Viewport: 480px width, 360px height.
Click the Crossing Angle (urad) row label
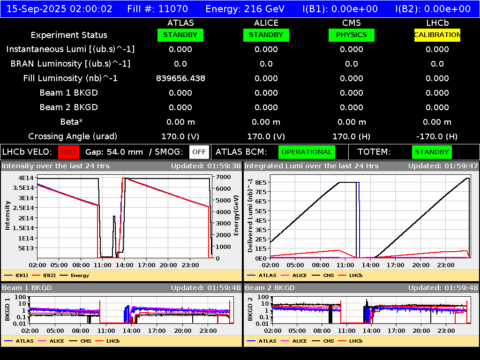[73, 136]
